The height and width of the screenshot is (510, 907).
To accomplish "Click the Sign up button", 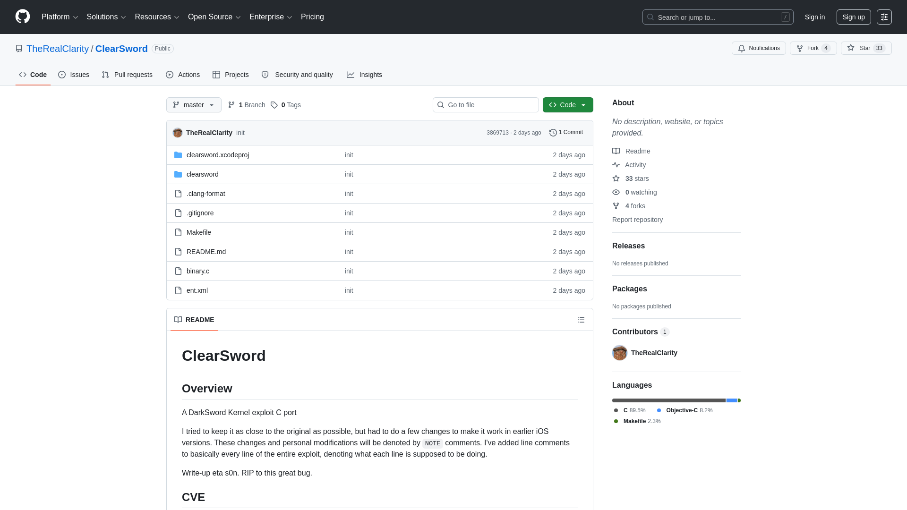I will pyautogui.click(x=853, y=17).
